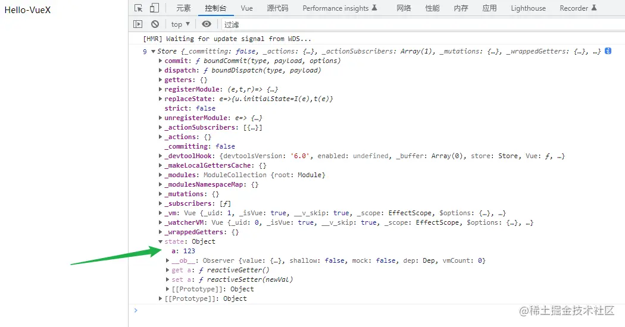Click the console filter input field

[423, 25]
